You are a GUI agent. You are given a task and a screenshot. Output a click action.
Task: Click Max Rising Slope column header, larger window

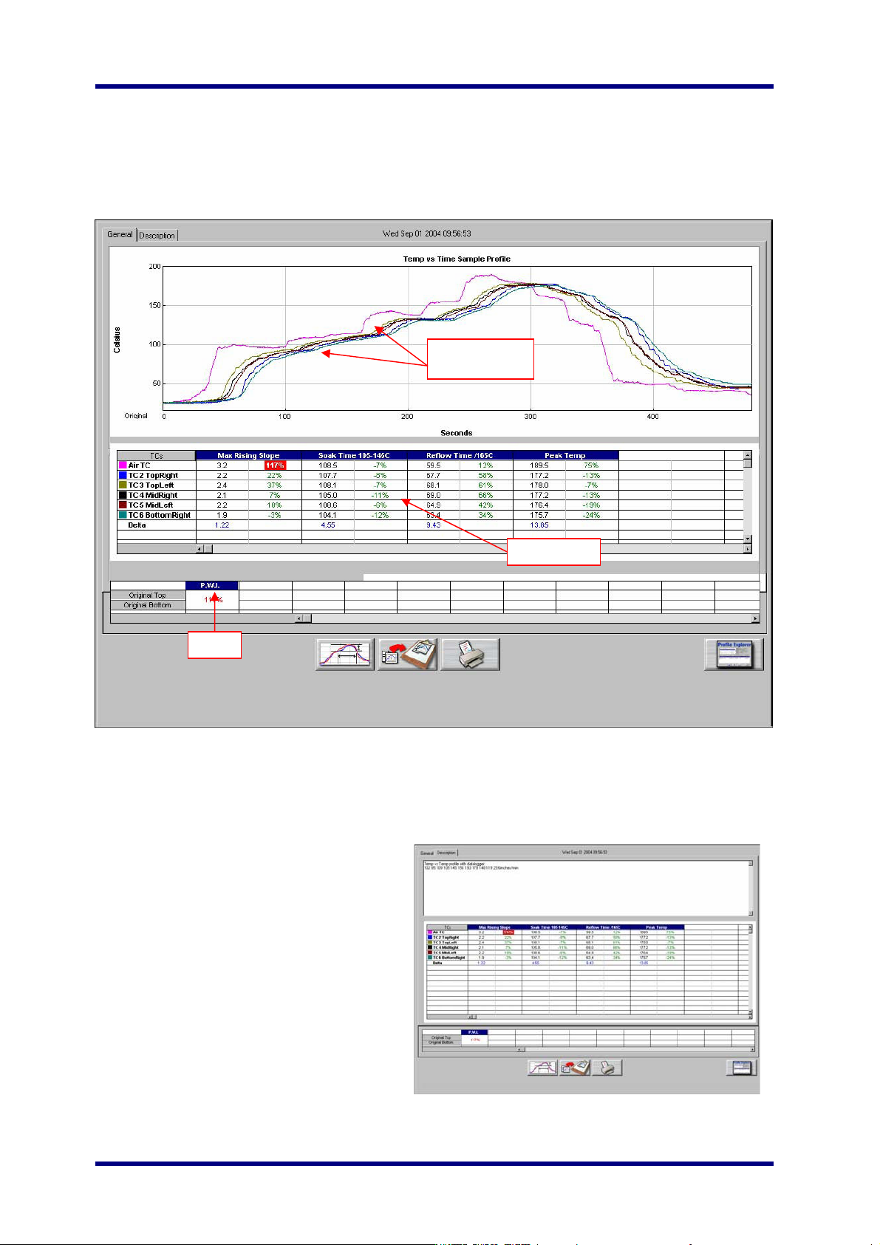point(248,455)
